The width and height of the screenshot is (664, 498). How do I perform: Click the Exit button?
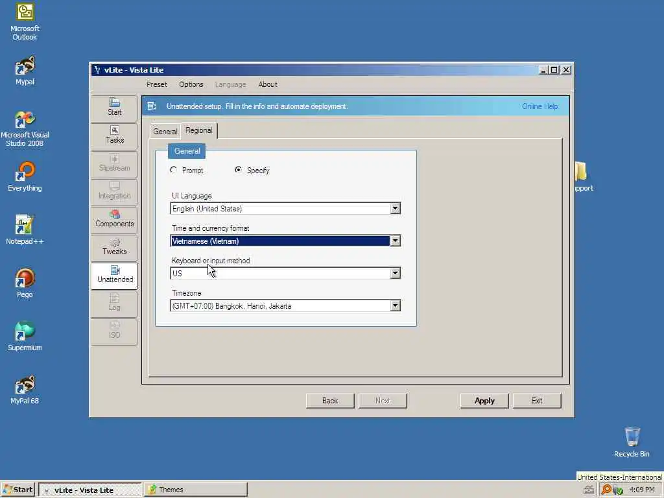pos(536,401)
